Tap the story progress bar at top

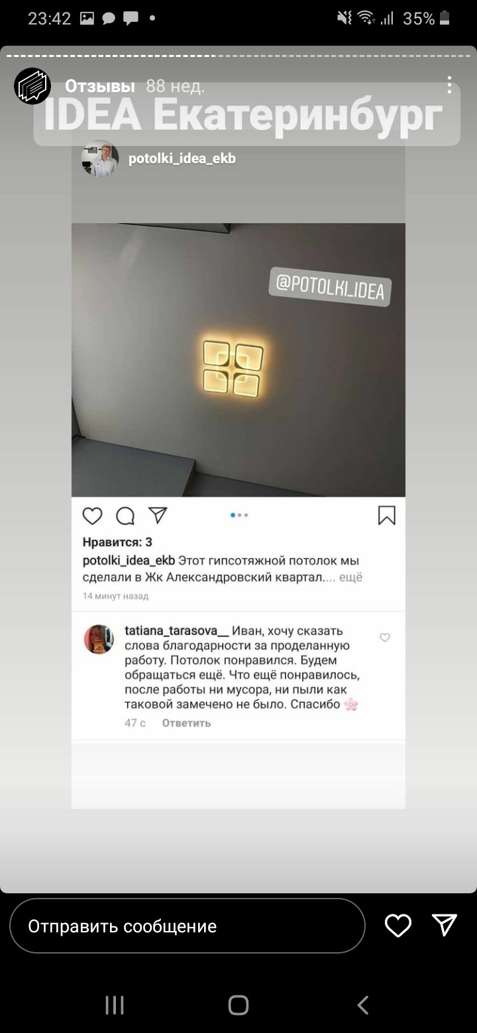pos(238,56)
